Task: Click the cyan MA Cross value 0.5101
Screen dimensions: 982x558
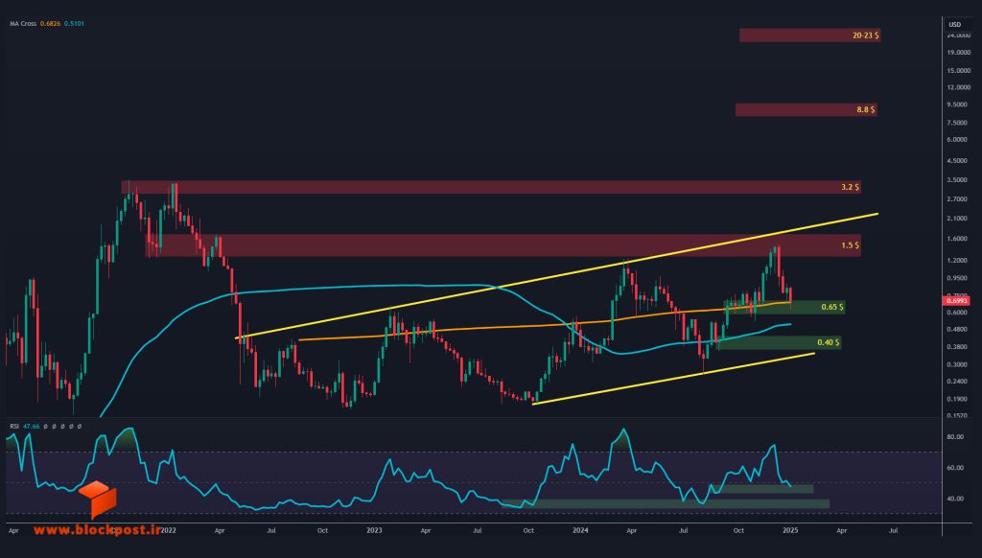Action: pos(74,24)
